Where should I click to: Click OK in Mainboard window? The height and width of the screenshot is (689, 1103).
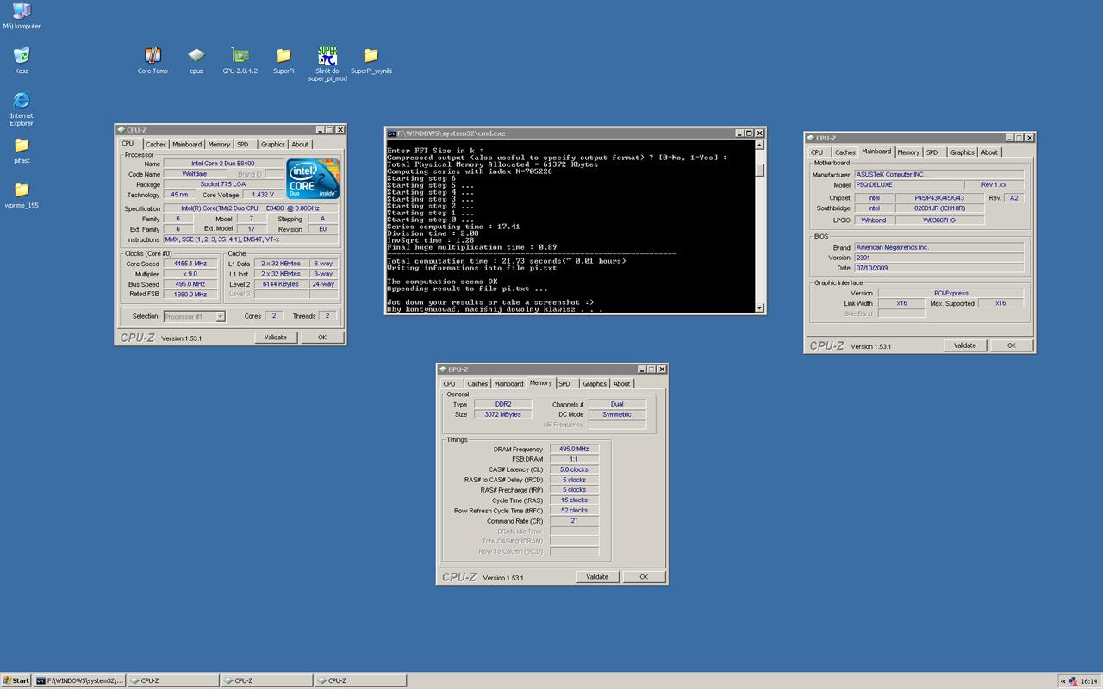(1012, 345)
